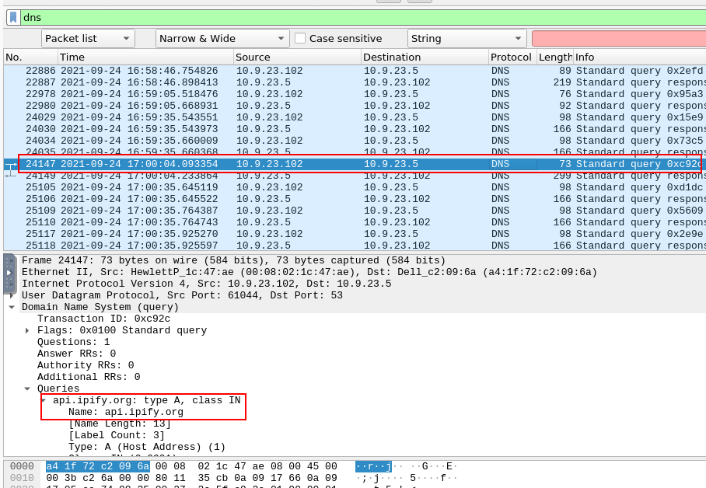Select packet 24029 row
Image resolution: width=706 pixels, height=488 pixels.
pyautogui.click(x=355, y=117)
